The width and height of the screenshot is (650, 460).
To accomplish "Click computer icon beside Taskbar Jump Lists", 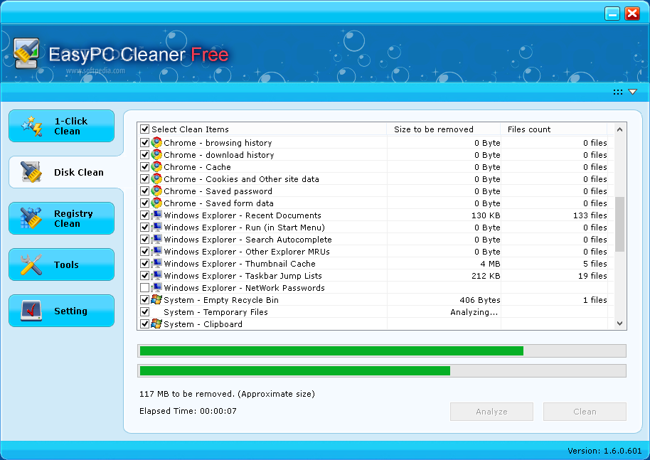I will click(156, 275).
